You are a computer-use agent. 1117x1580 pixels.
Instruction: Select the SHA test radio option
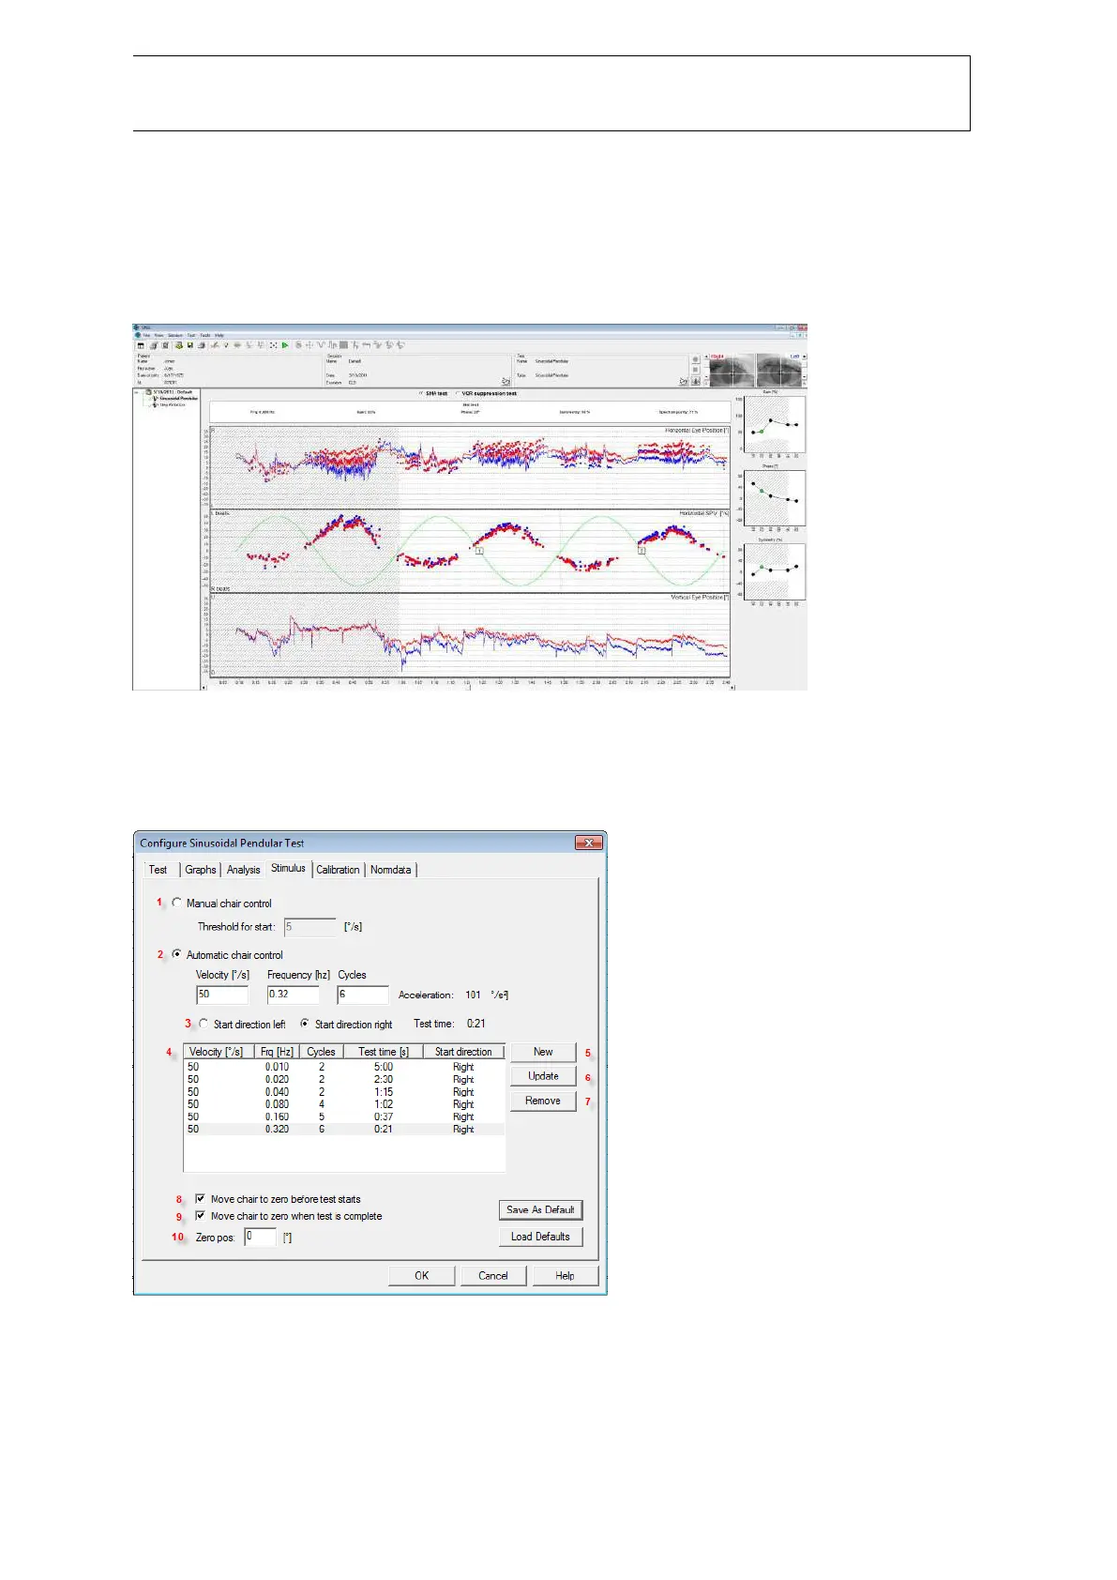433,393
